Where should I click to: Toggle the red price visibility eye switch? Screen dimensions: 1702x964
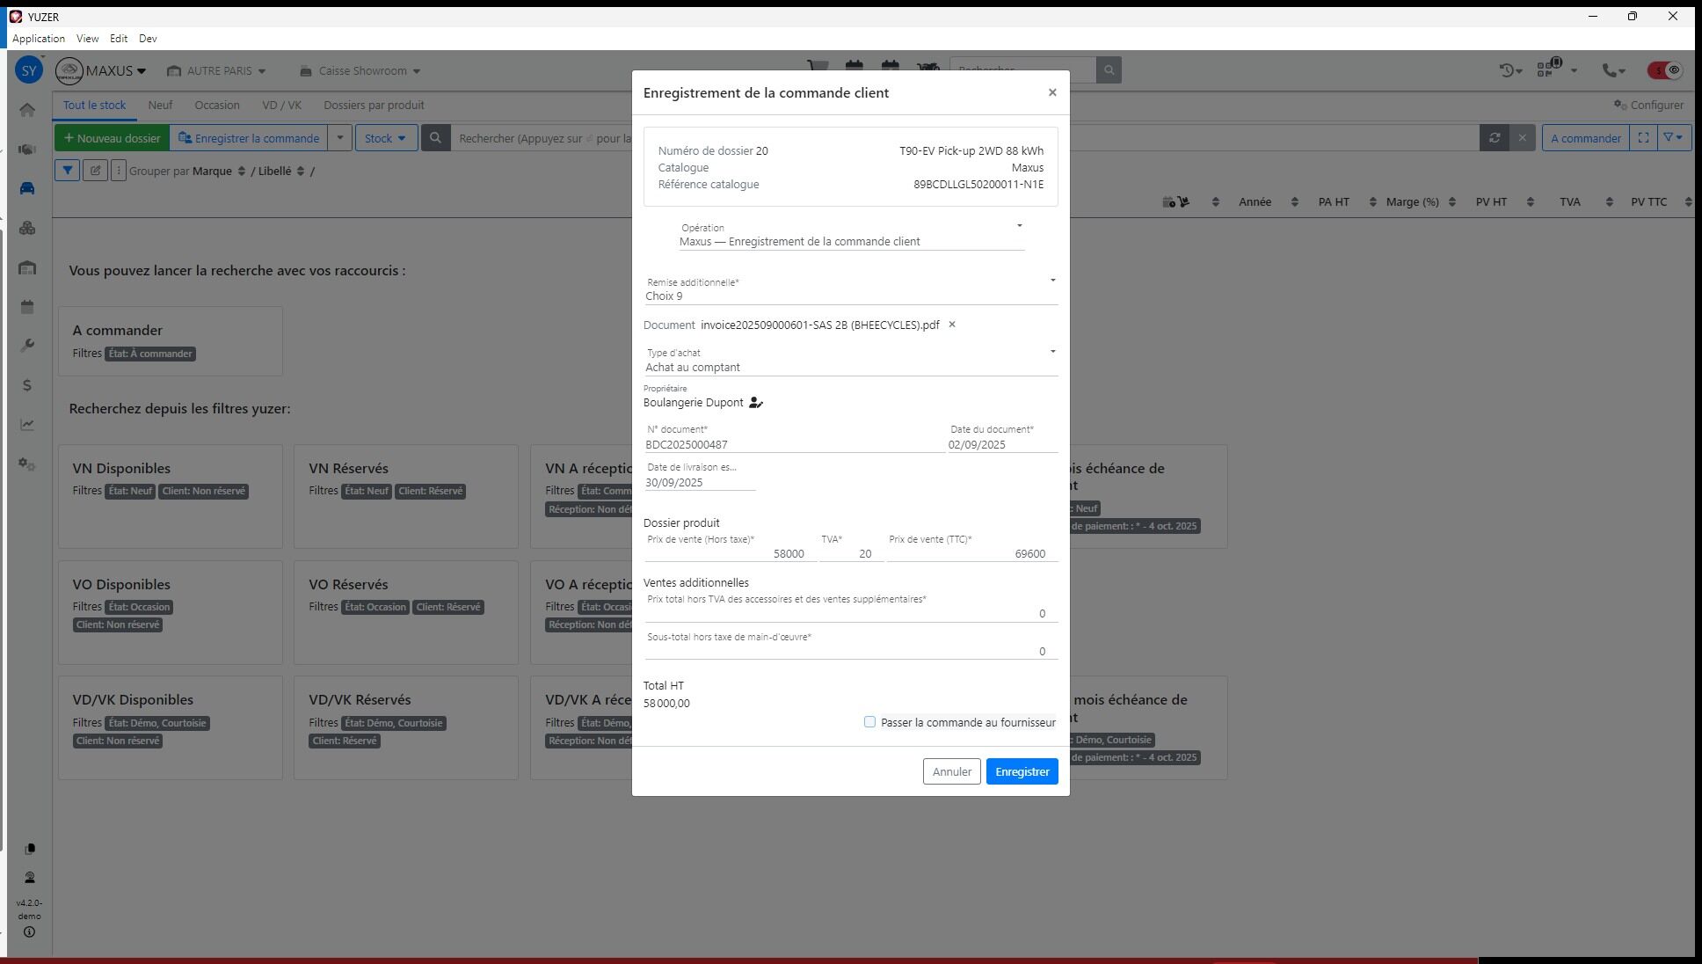click(x=1664, y=70)
